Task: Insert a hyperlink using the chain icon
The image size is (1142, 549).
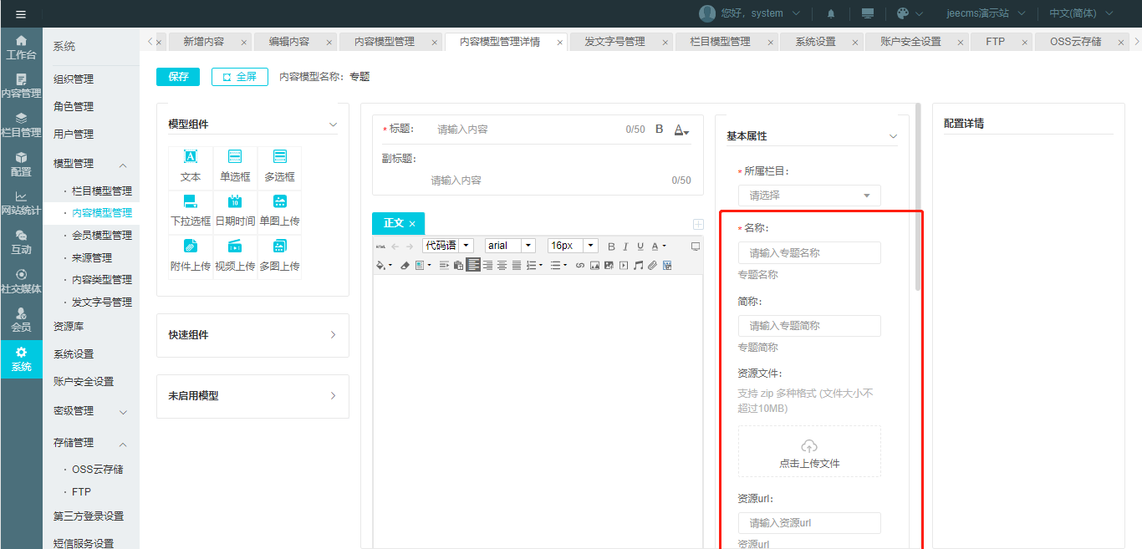Action: (x=580, y=266)
